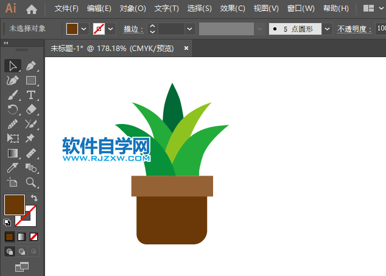The image size is (386, 276).
Task: Open variable width profile dropdown
Action: coord(259,29)
